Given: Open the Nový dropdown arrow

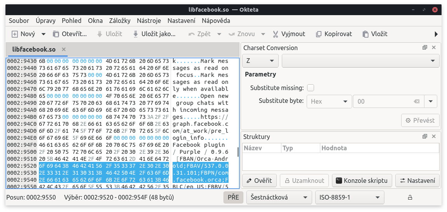Looking at the screenshot, I should (43, 34).
